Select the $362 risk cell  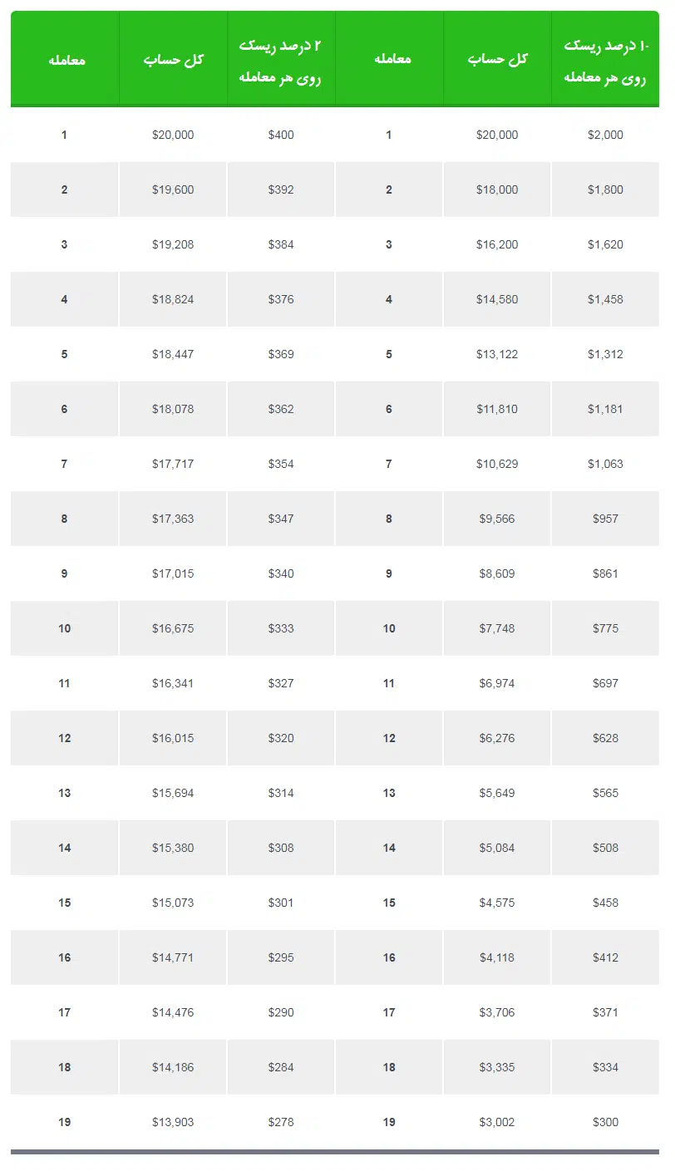tap(281, 409)
